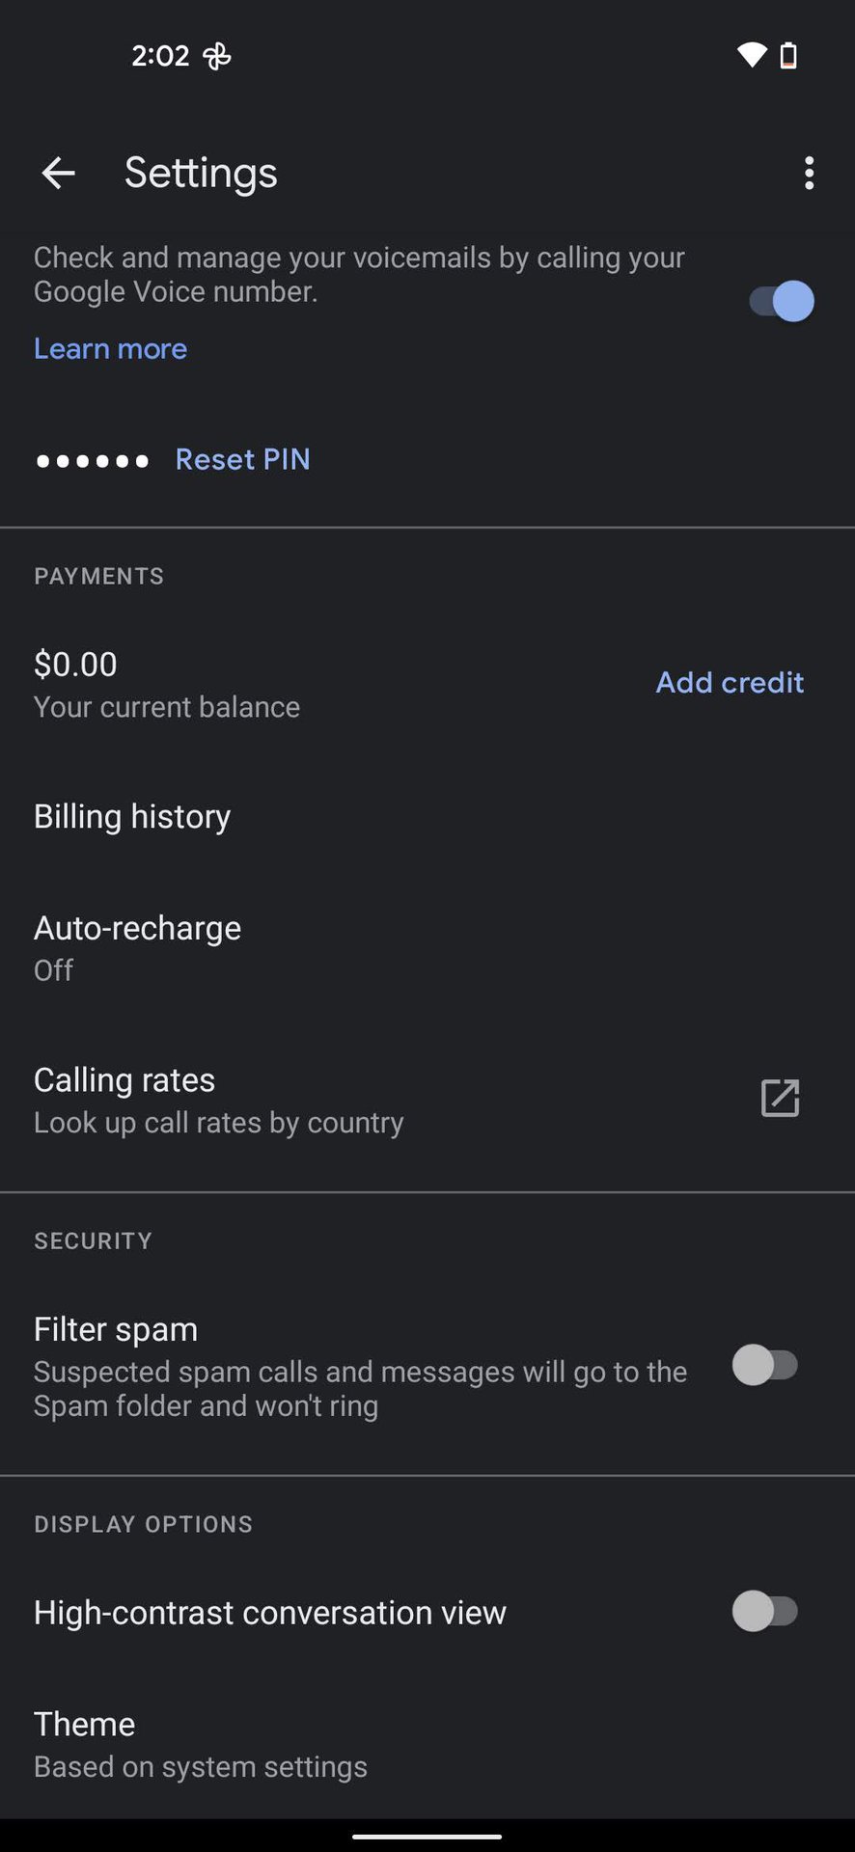Tap the Filter spam description text
The width and height of the screenshot is (855, 1852).
point(359,1389)
